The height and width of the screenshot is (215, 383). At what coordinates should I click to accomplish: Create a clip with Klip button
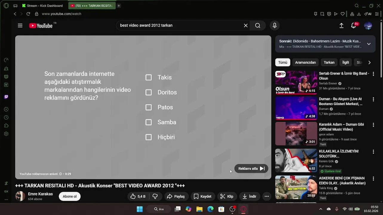[x=227, y=196]
